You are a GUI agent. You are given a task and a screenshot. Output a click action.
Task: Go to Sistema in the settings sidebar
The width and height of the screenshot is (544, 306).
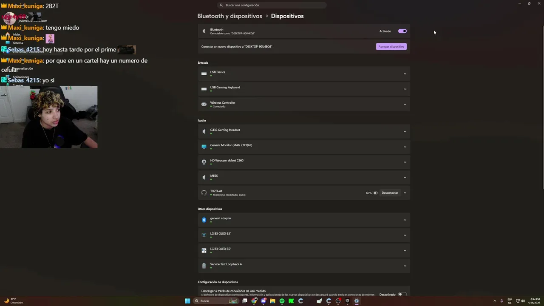click(x=17, y=43)
